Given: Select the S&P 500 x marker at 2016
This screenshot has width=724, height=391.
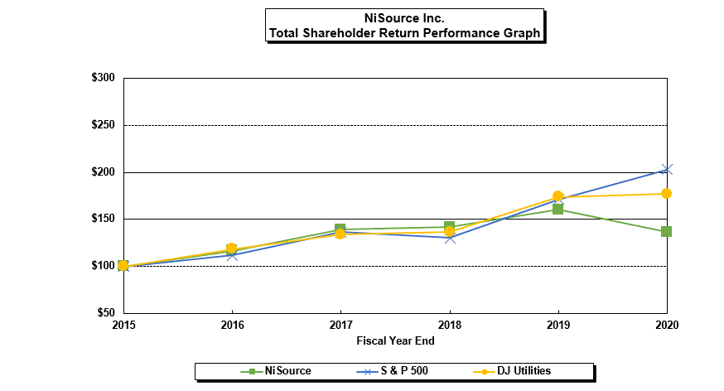Looking at the screenshot, I should (231, 255).
